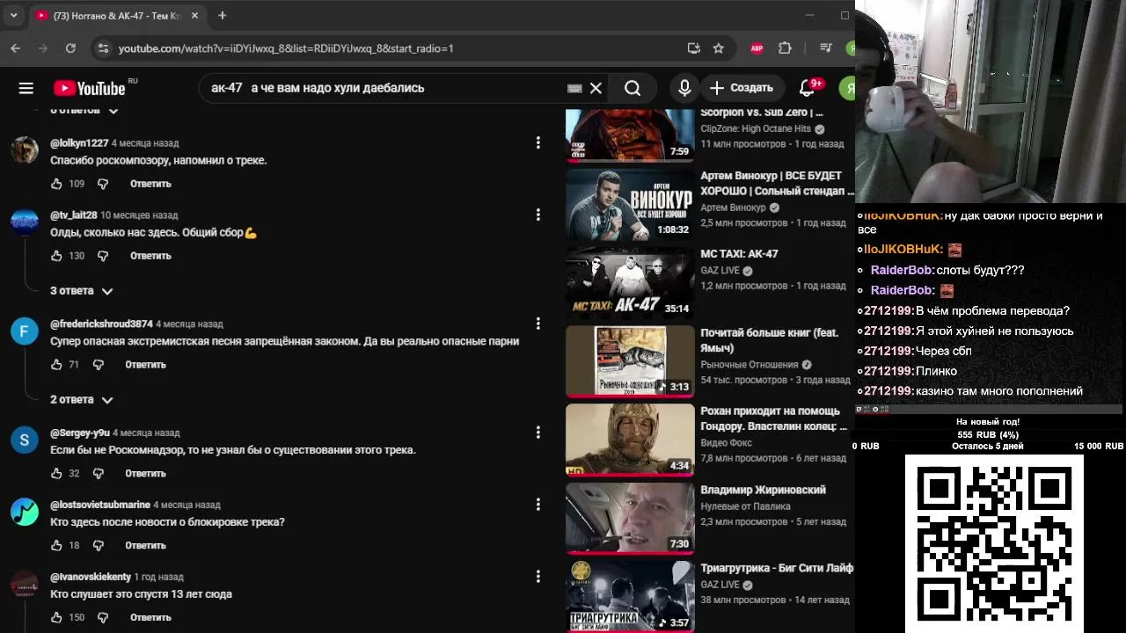The image size is (1126, 633).
Task: Switch to the Ноггано & АК-47 tab
Action: tap(118, 16)
